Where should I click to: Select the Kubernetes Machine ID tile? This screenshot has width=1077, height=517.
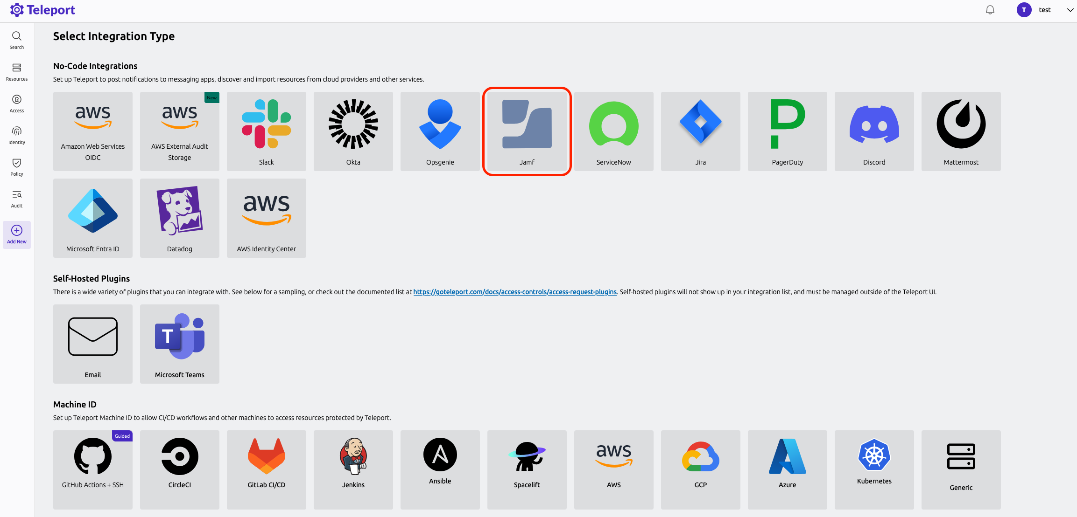(x=874, y=469)
